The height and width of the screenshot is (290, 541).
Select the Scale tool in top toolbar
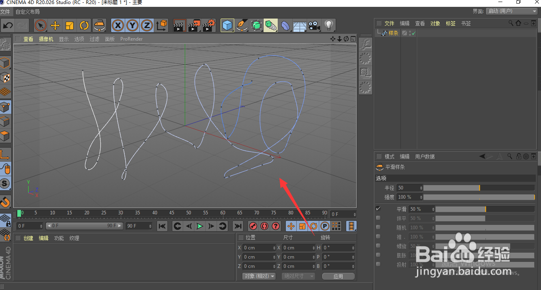pyautogui.click(x=70, y=26)
